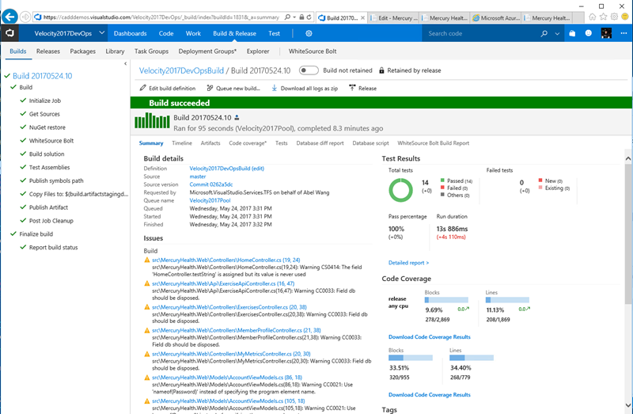This screenshot has width=633, height=414.
Task: Open the browser home icon
Action: click(592, 17)
